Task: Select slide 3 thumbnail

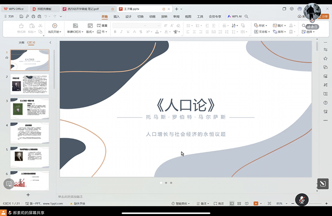Action: tap(29, 108)
